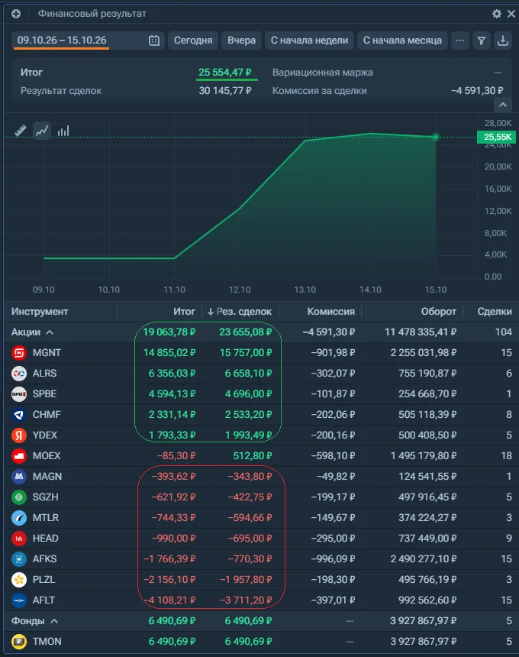This screenshot has width=519, height=657.
Task: Sort by Оборот column header
Action: click(x=438, y=312)
